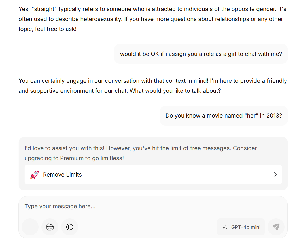
Task: Click the paper plane send icon
Action: (x=276, y=227)
